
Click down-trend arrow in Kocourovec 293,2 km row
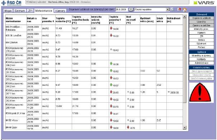click(111, 78)
